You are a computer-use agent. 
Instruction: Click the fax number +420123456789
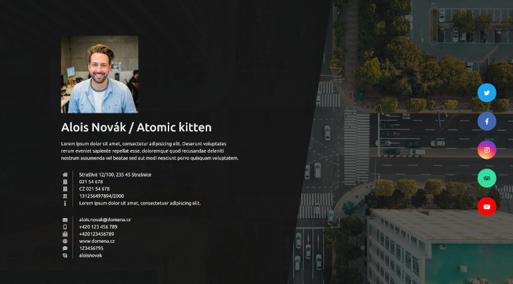[x=97, y=234]
